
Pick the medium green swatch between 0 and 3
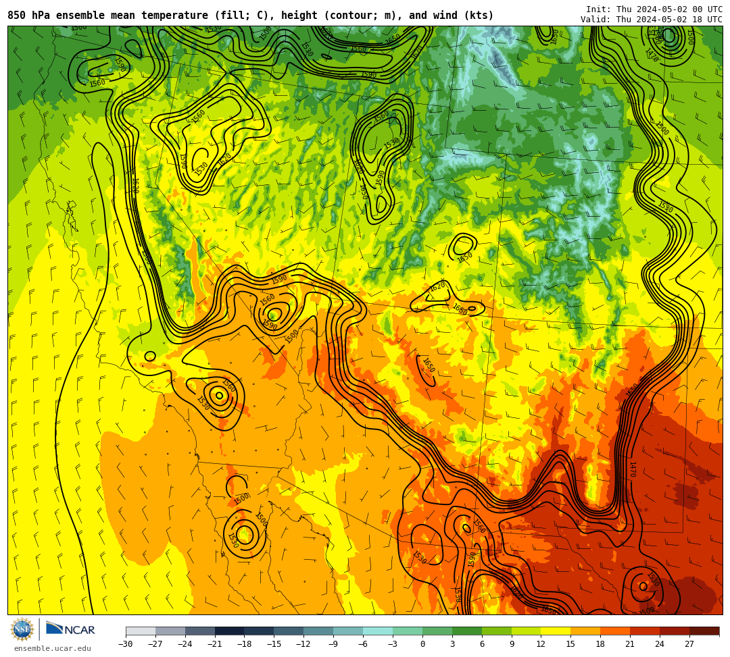click(437, 631)
